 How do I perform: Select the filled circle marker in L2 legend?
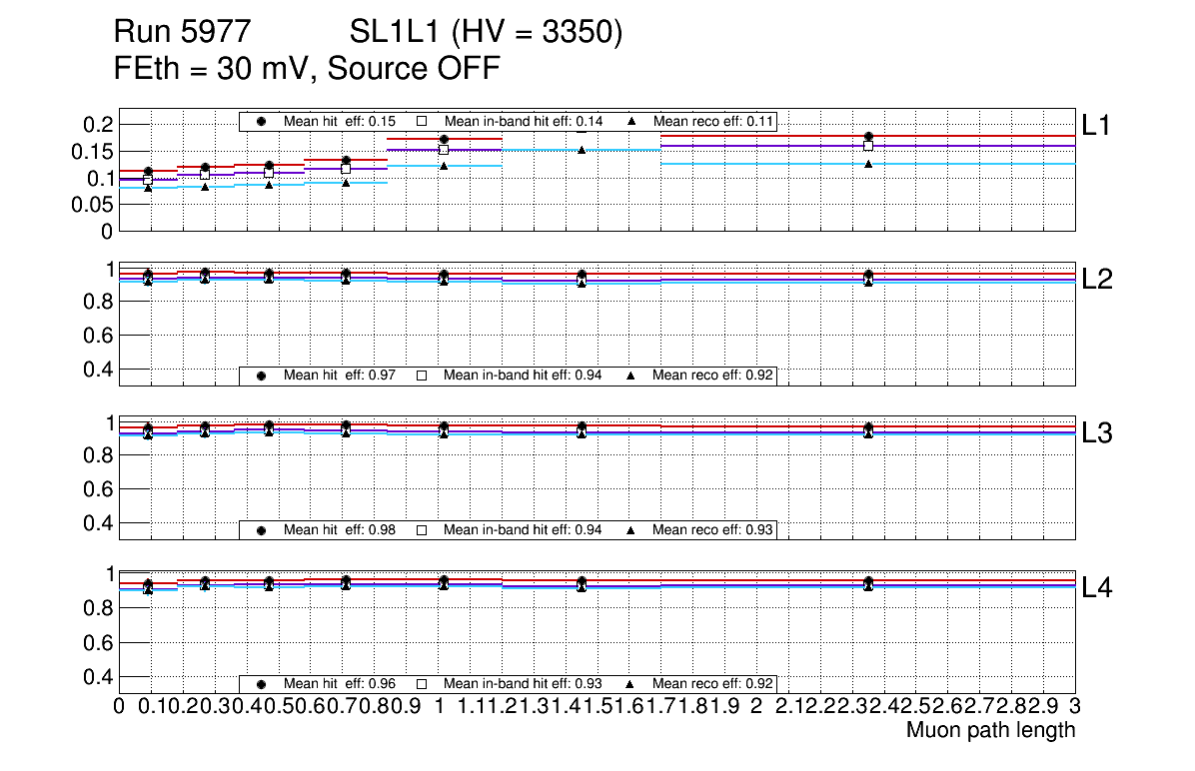click(262, 376)
